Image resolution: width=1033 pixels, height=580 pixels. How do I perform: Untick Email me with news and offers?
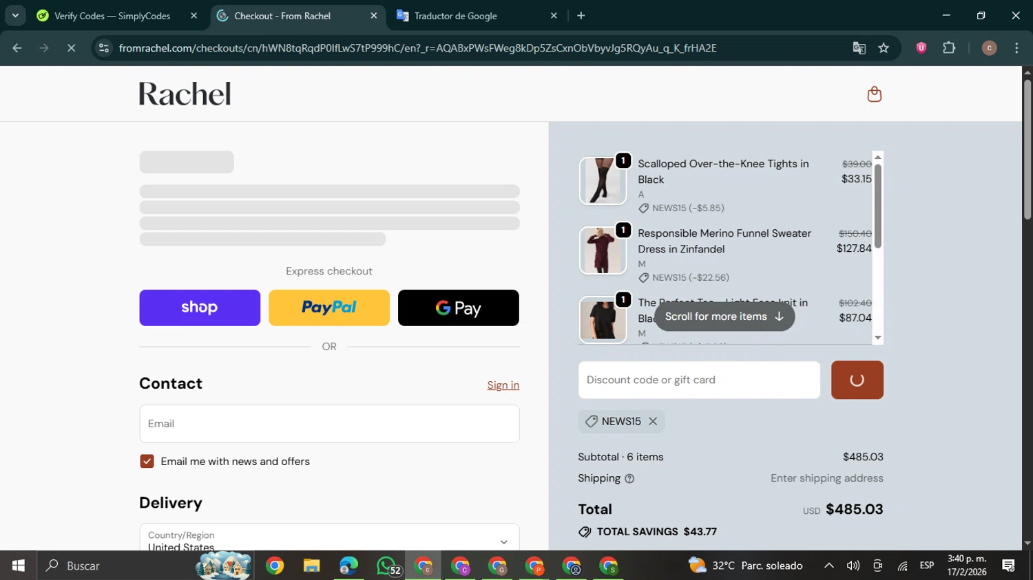point(147,461)
